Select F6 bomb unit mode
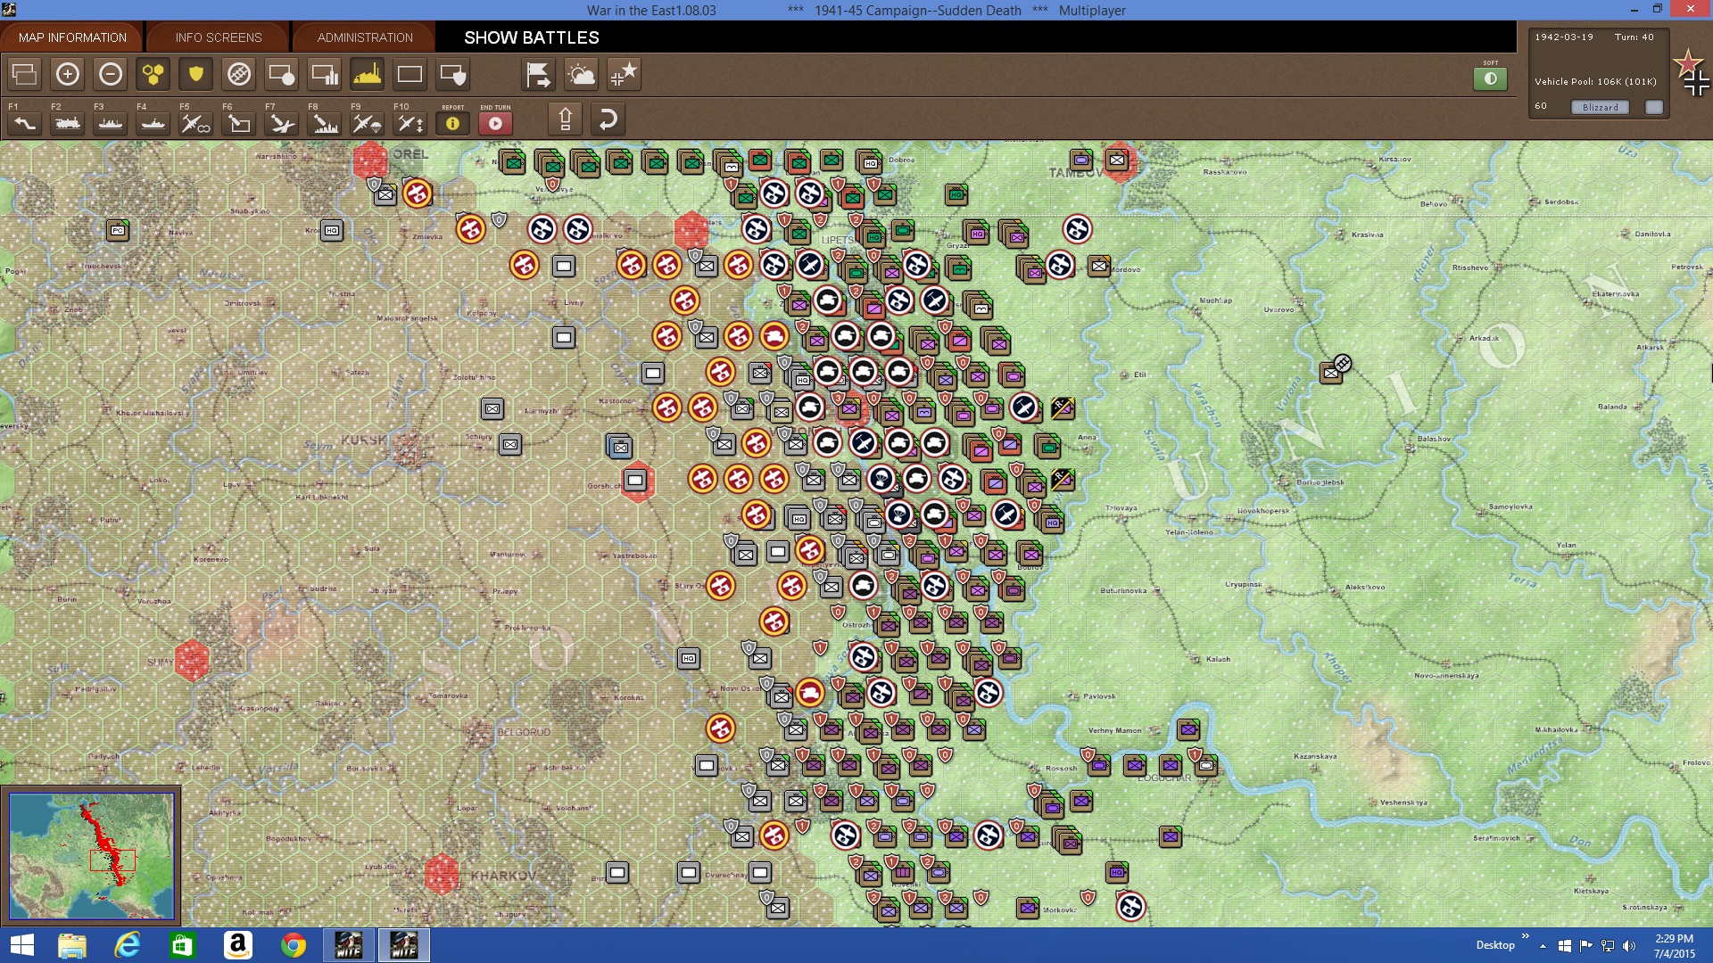 239,123
